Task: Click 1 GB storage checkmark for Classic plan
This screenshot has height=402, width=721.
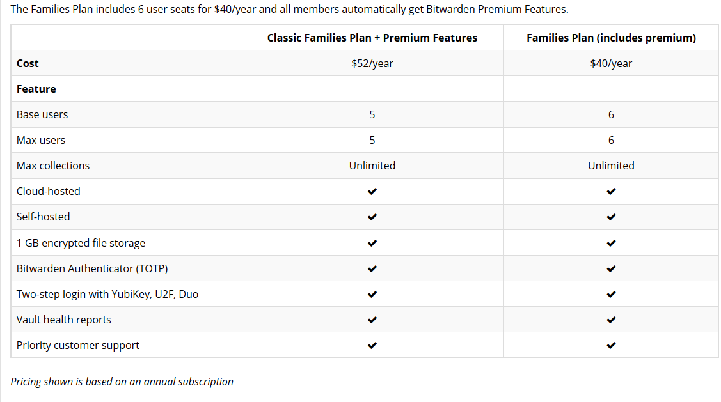Action: [372, 243]
